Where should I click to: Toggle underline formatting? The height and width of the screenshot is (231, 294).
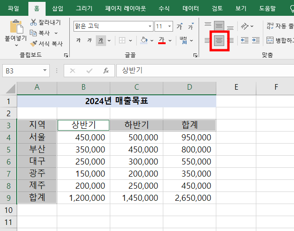(100, 40)
